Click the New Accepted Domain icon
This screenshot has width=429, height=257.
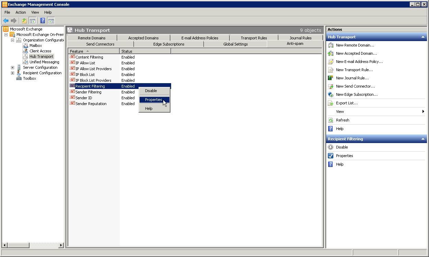331,53
